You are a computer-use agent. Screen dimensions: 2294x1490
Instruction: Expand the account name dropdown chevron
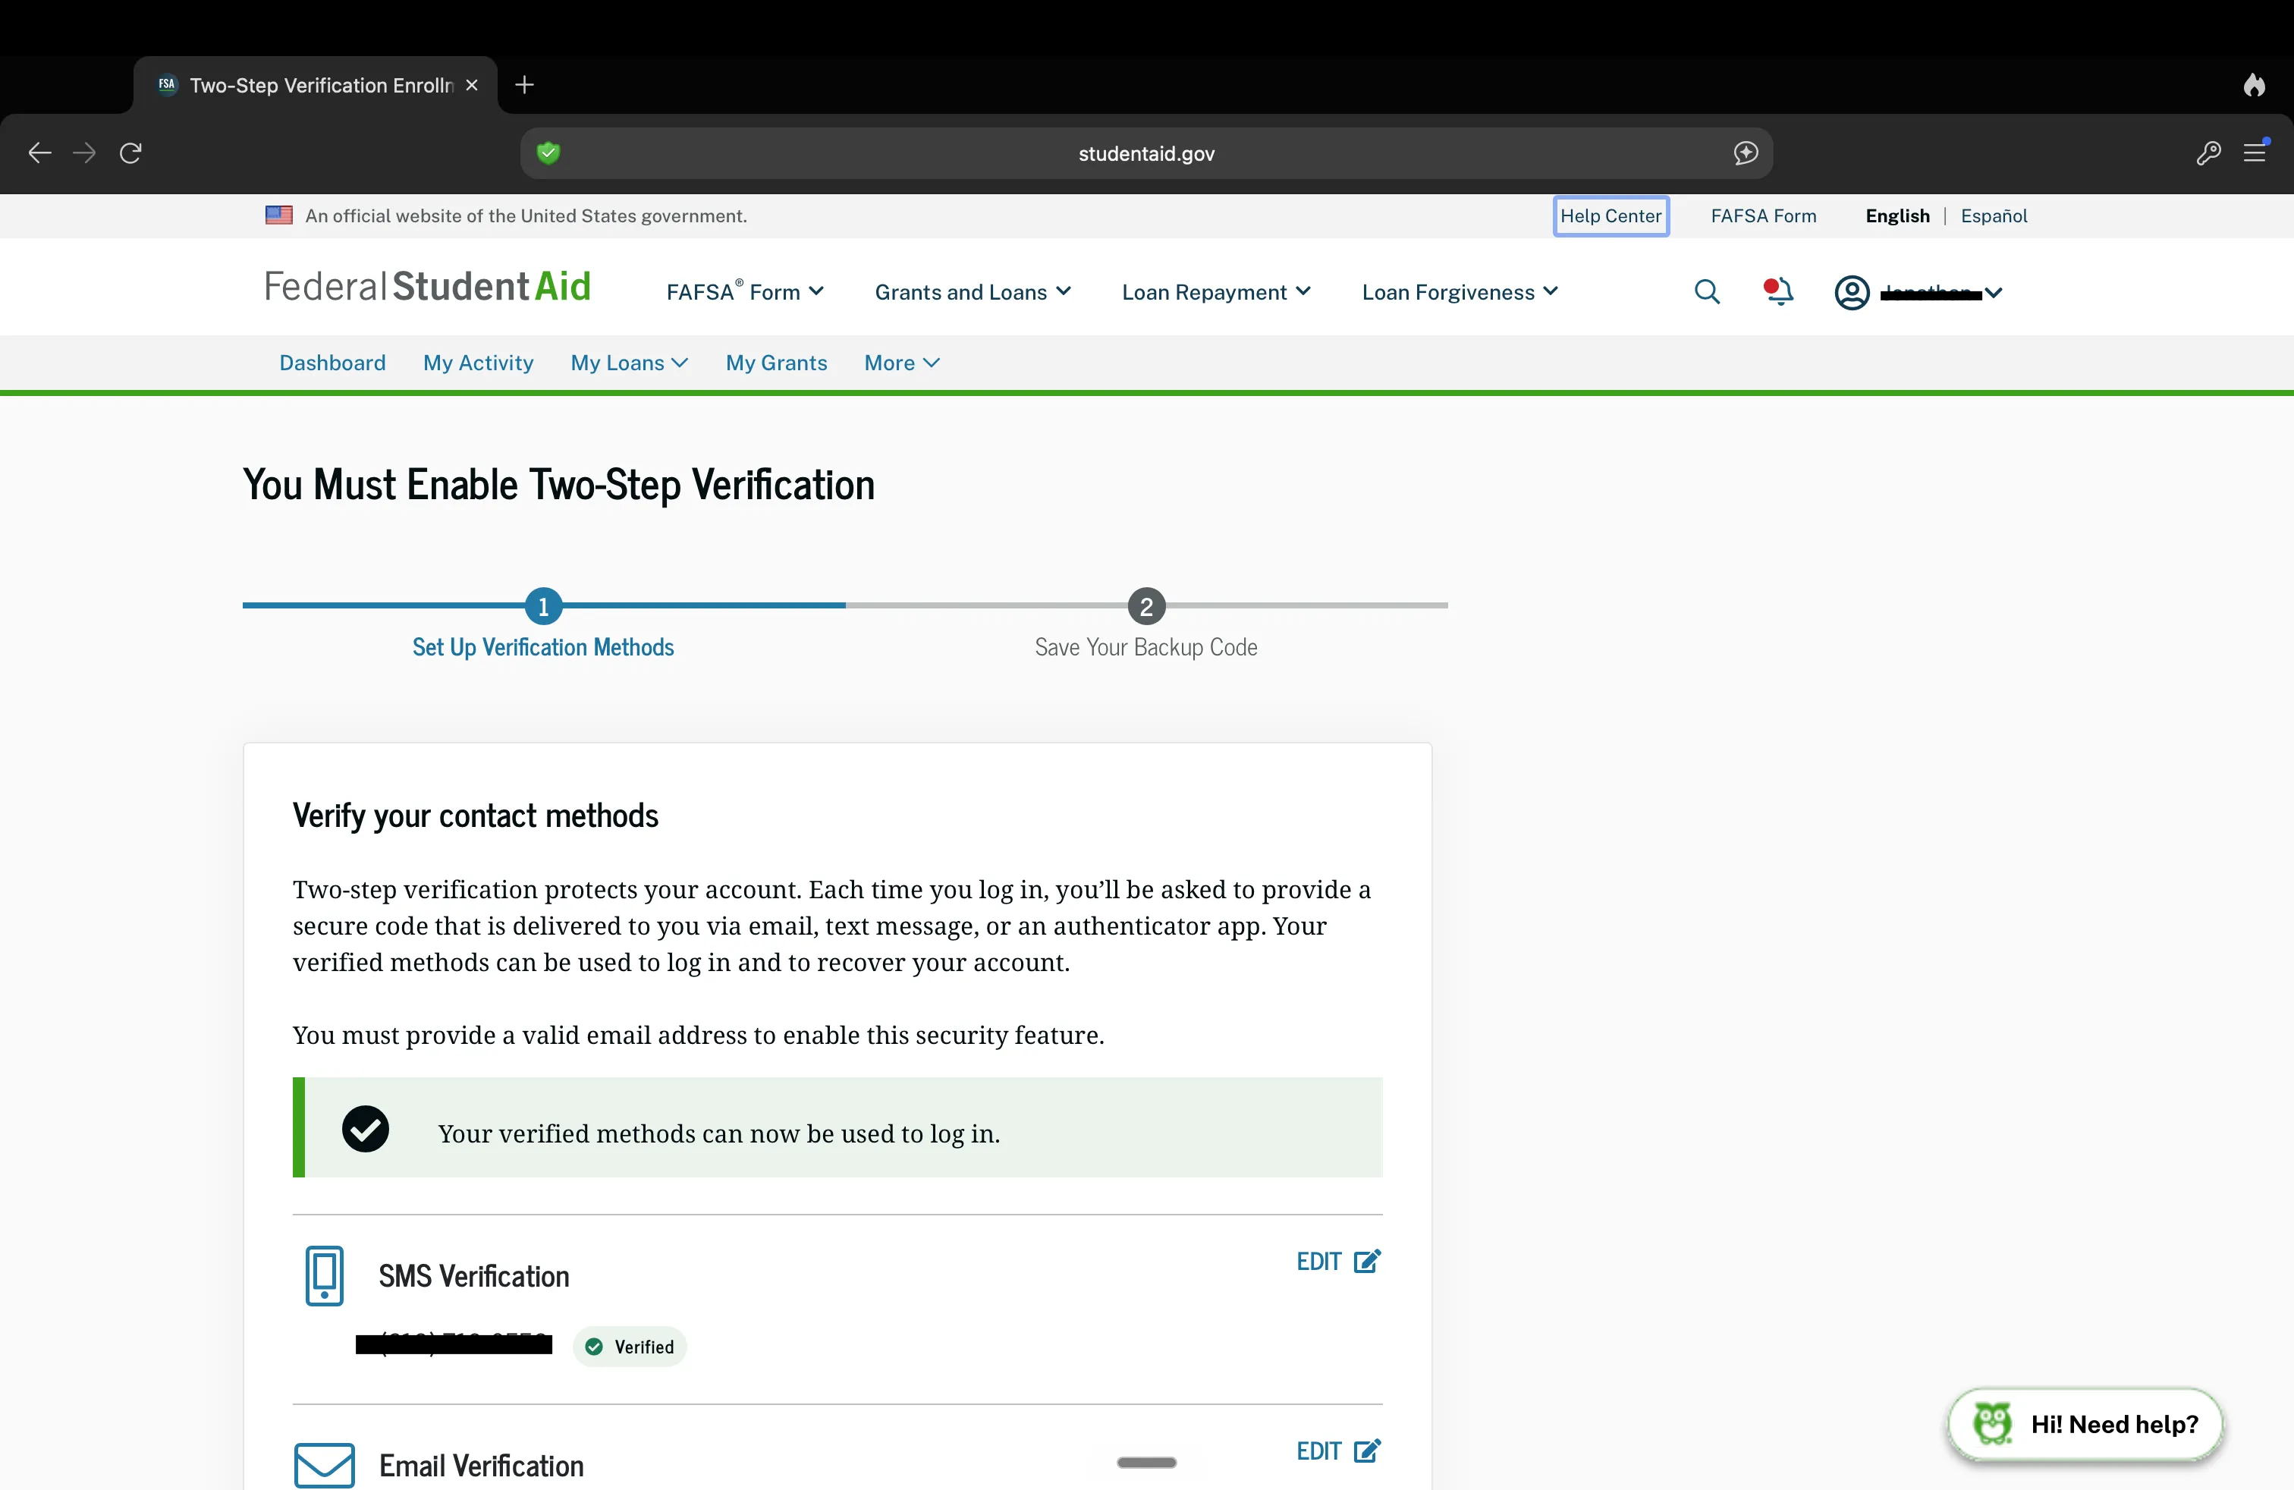pyautogui.click(x=1994, y=292)
